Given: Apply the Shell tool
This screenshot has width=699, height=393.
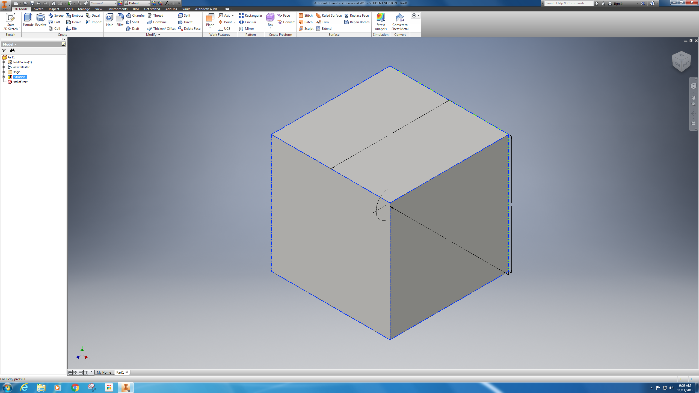Looking at the screenshot, I should coord(133,22).
